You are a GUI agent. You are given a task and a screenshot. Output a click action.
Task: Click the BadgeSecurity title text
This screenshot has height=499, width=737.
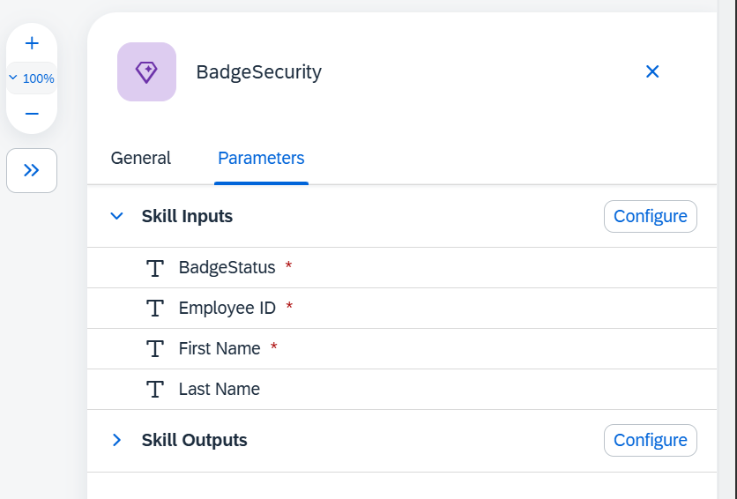258,72
